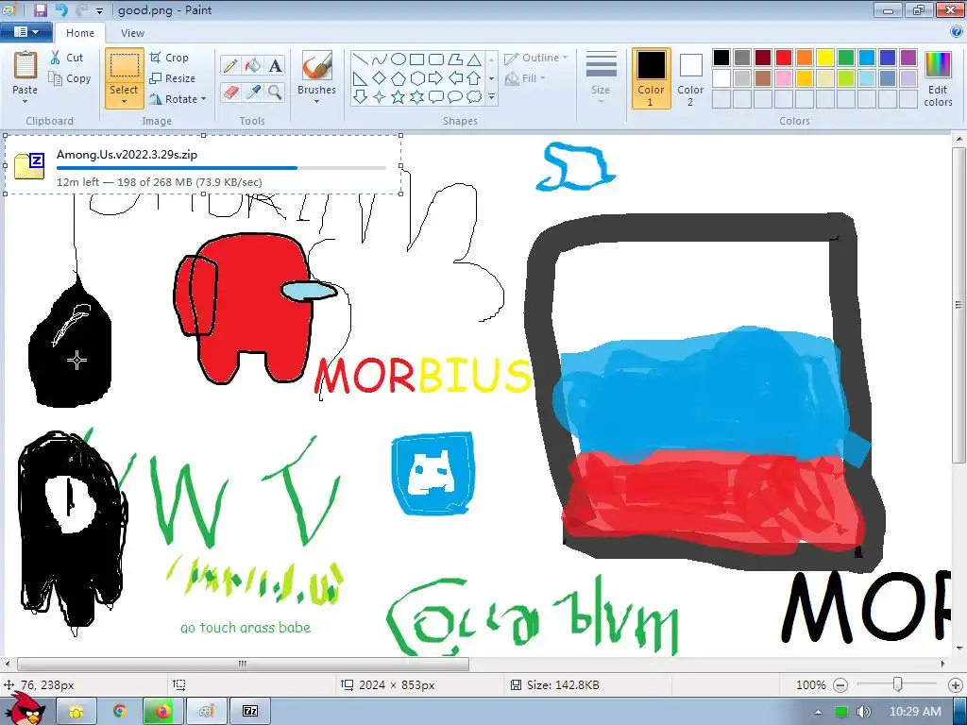This screenshot has width=967, height=725.
Task: Choose the Oval shape
Action: [x=399, y=59]
